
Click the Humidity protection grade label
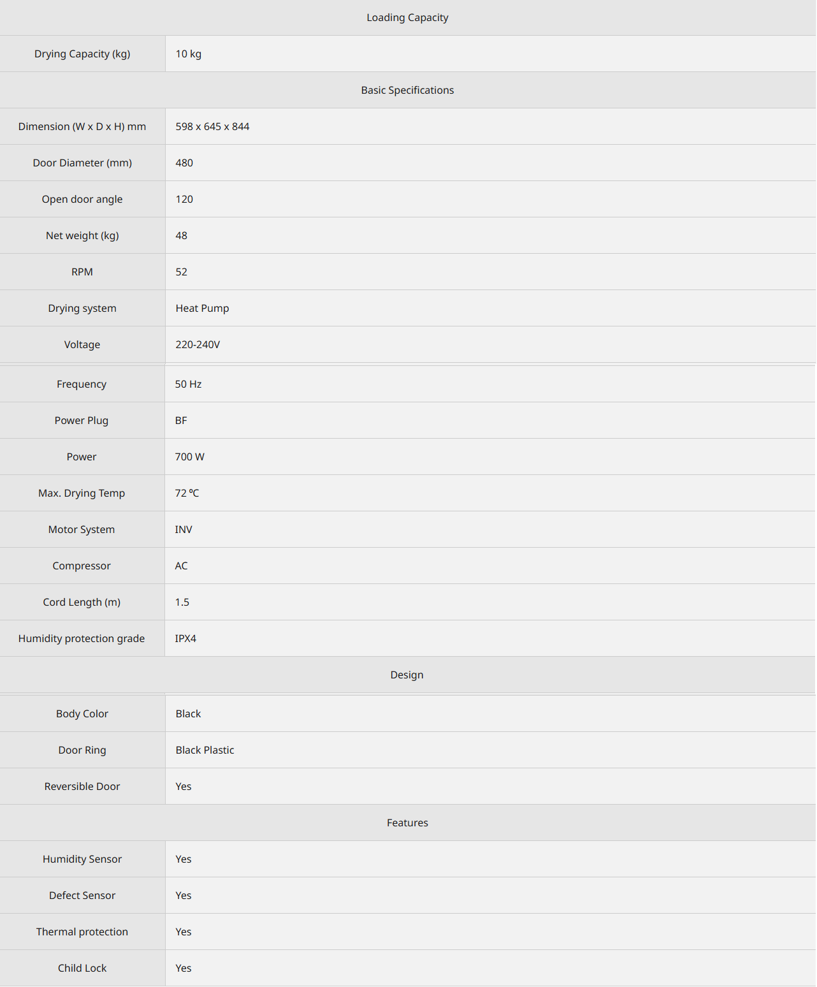[x=82, y=638]
